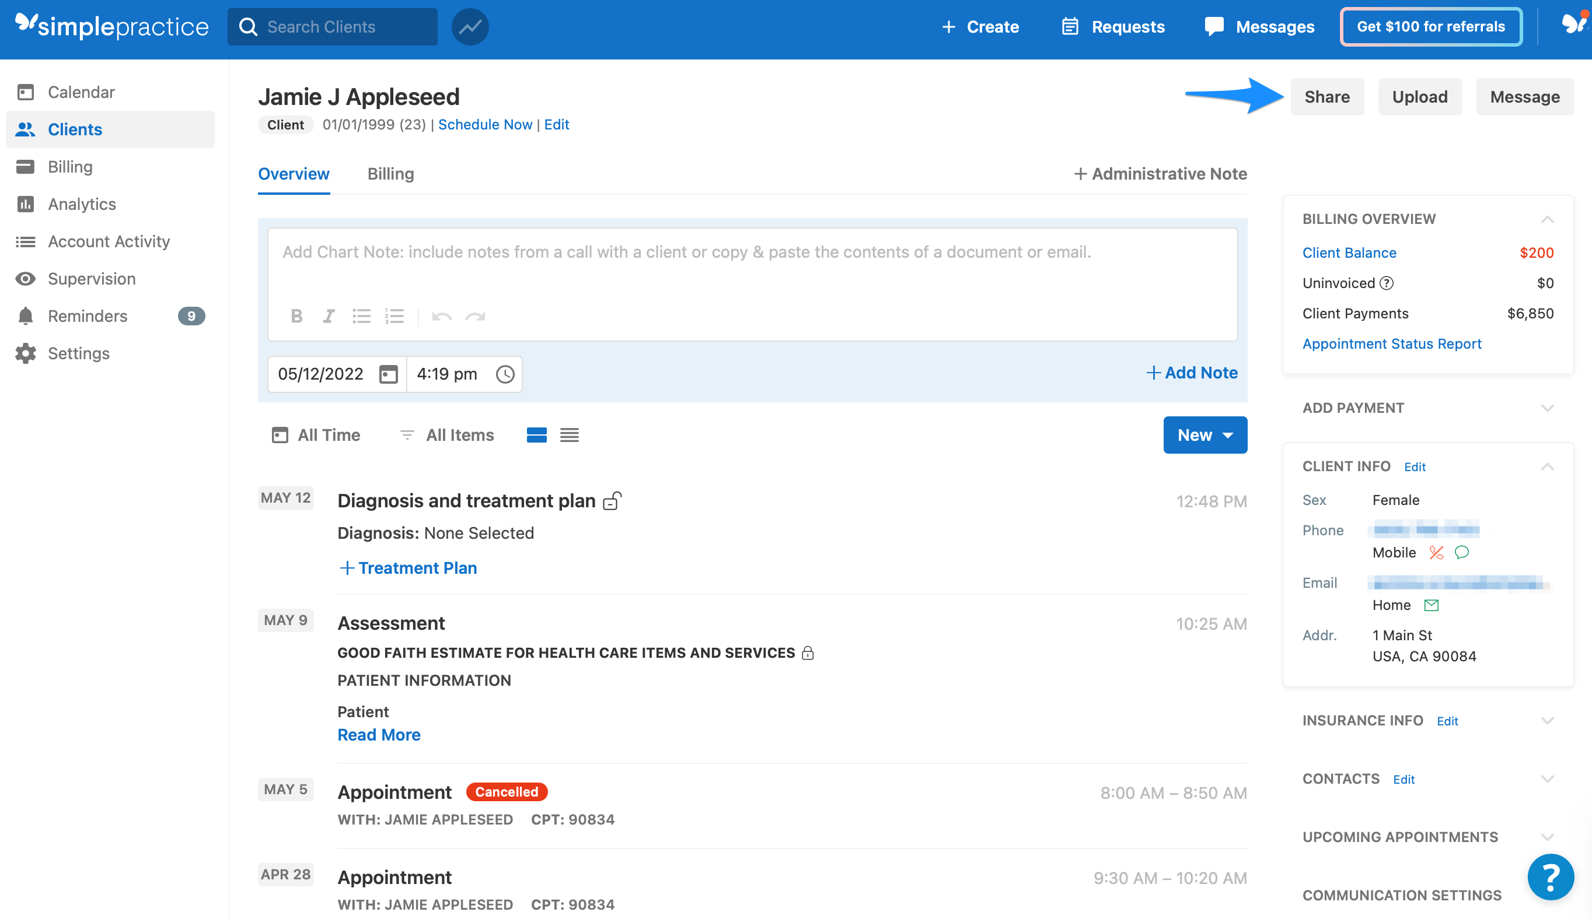This screenshot has height=919, width=1592.
Task: Open the analytics graph icon beside the search bar
Action: click(x=470, y=26)
